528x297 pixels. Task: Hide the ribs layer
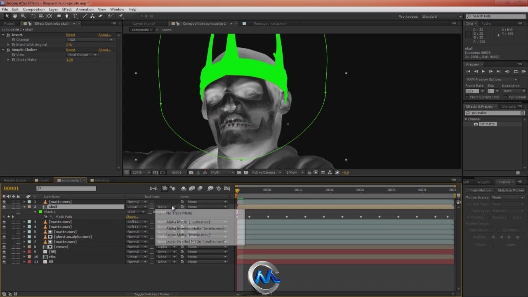(x=4, y=257)
